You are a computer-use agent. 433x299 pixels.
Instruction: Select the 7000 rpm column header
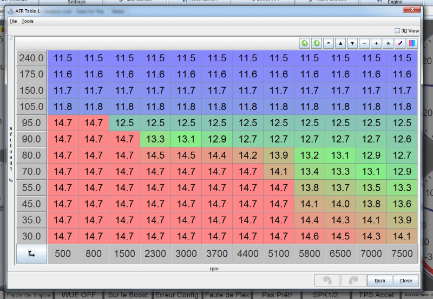pos(371,253)
